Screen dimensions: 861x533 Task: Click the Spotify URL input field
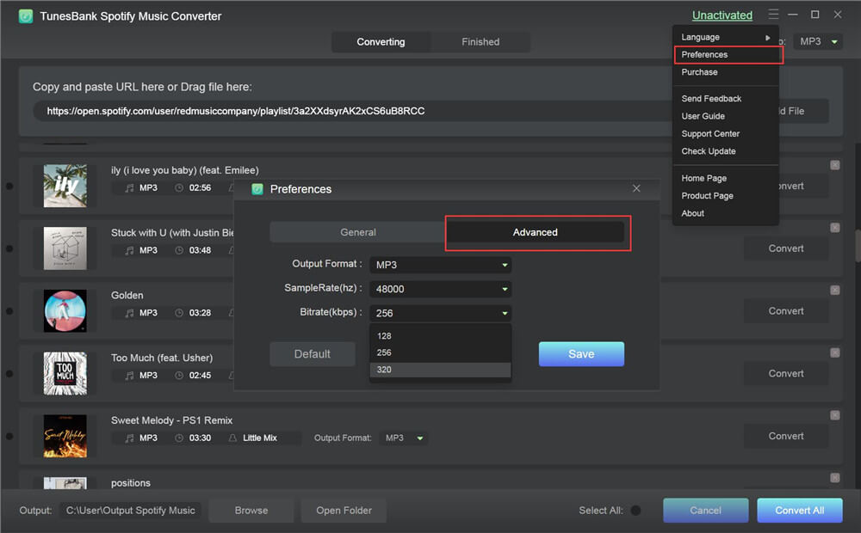pyautogui.click(x=351, y=111)
